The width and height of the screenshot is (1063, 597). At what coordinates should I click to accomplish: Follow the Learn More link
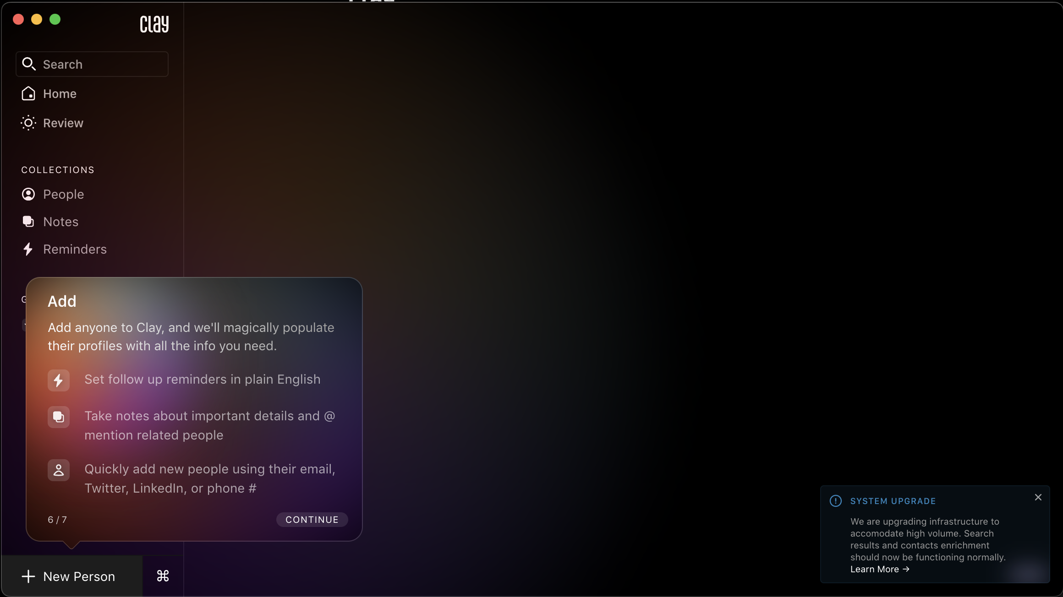click(x=879, y=569)
